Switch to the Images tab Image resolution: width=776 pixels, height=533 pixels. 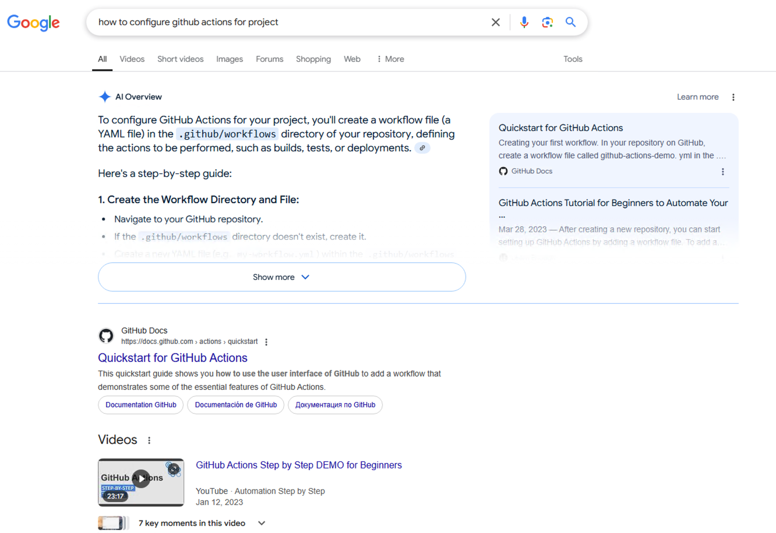(x=230, y=59)
